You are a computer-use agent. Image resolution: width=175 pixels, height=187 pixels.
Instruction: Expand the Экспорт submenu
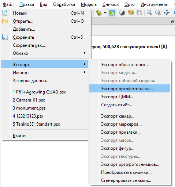click(45, 64)
